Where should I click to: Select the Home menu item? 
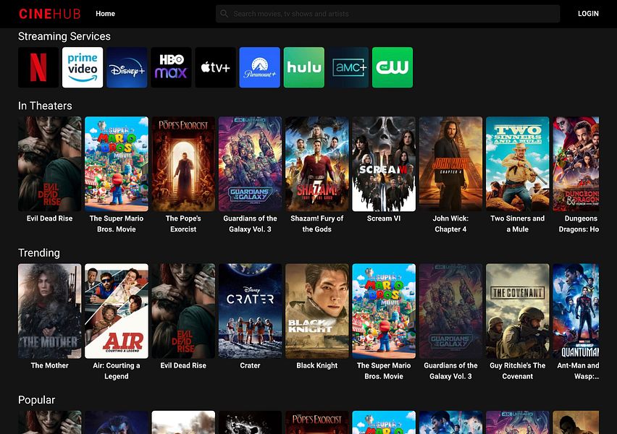105,13
